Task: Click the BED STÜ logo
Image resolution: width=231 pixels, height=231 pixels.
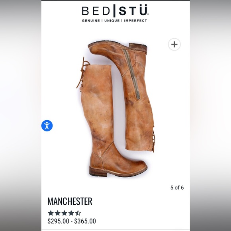Action: click(115, 11)
